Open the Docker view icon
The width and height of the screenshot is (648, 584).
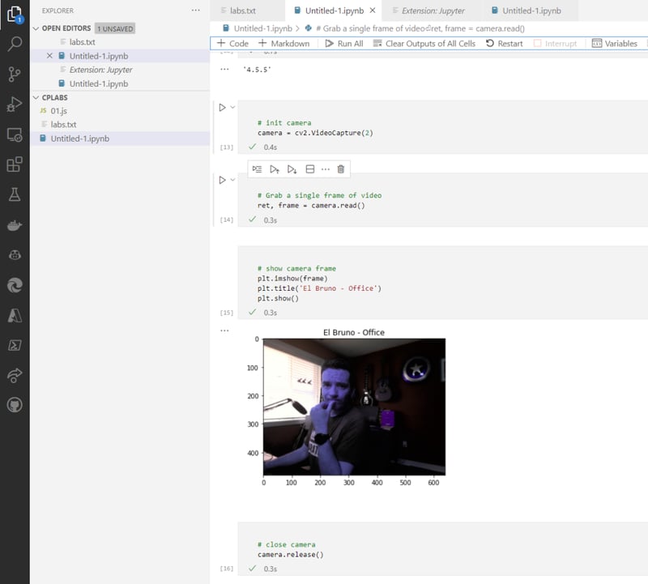click(15, 225)
